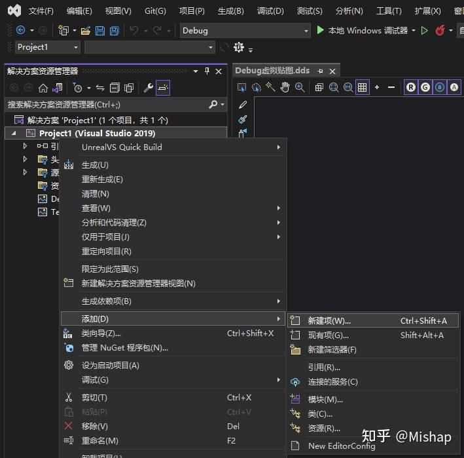Viewport: 464px width, 458px height.
Task: Choose 类向导(Z)... menu item
Action: (173, 334)
